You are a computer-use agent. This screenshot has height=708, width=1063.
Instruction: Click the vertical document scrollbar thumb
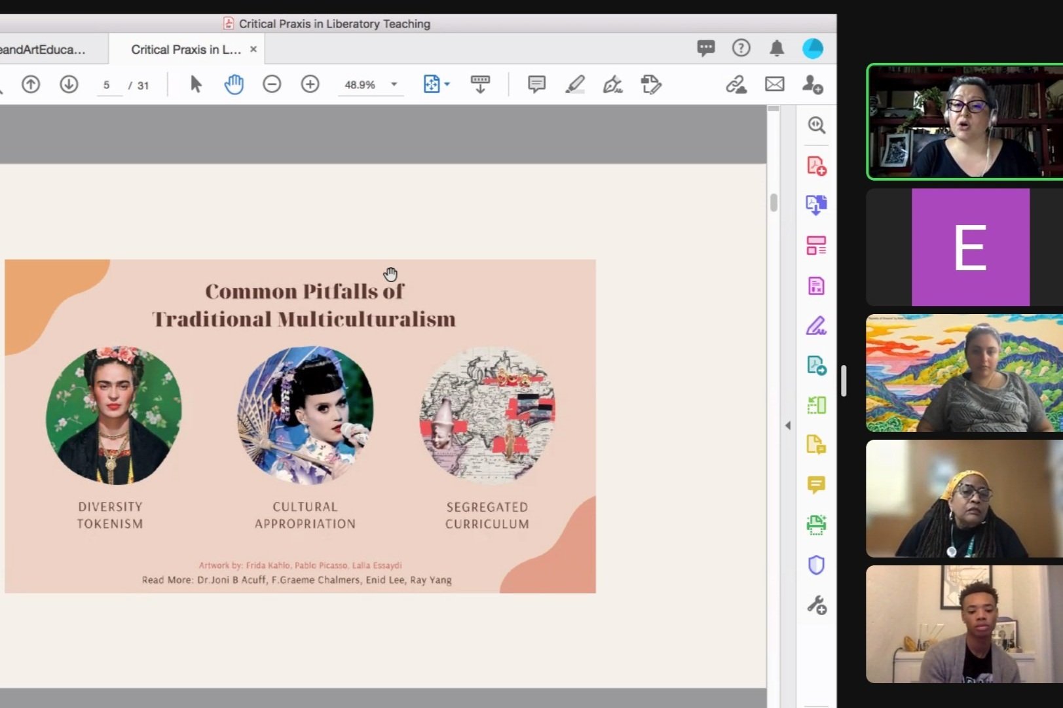pos(774,202)
